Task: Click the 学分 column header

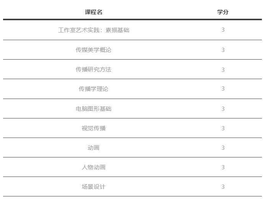Action: (x=223, y=12)
